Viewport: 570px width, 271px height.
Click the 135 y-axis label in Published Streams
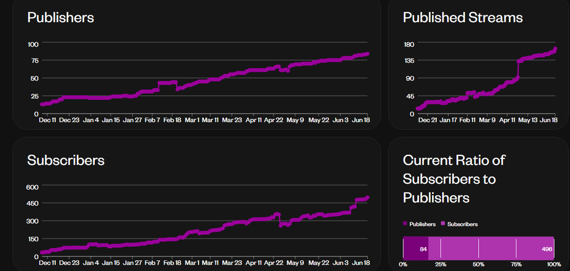pyautogui.click(x=409, y=61)
